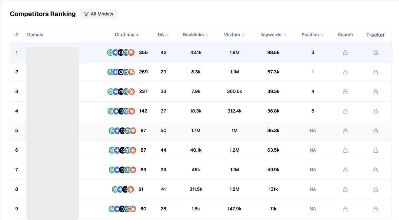Click the 1.8k backlinks cell

196,209
